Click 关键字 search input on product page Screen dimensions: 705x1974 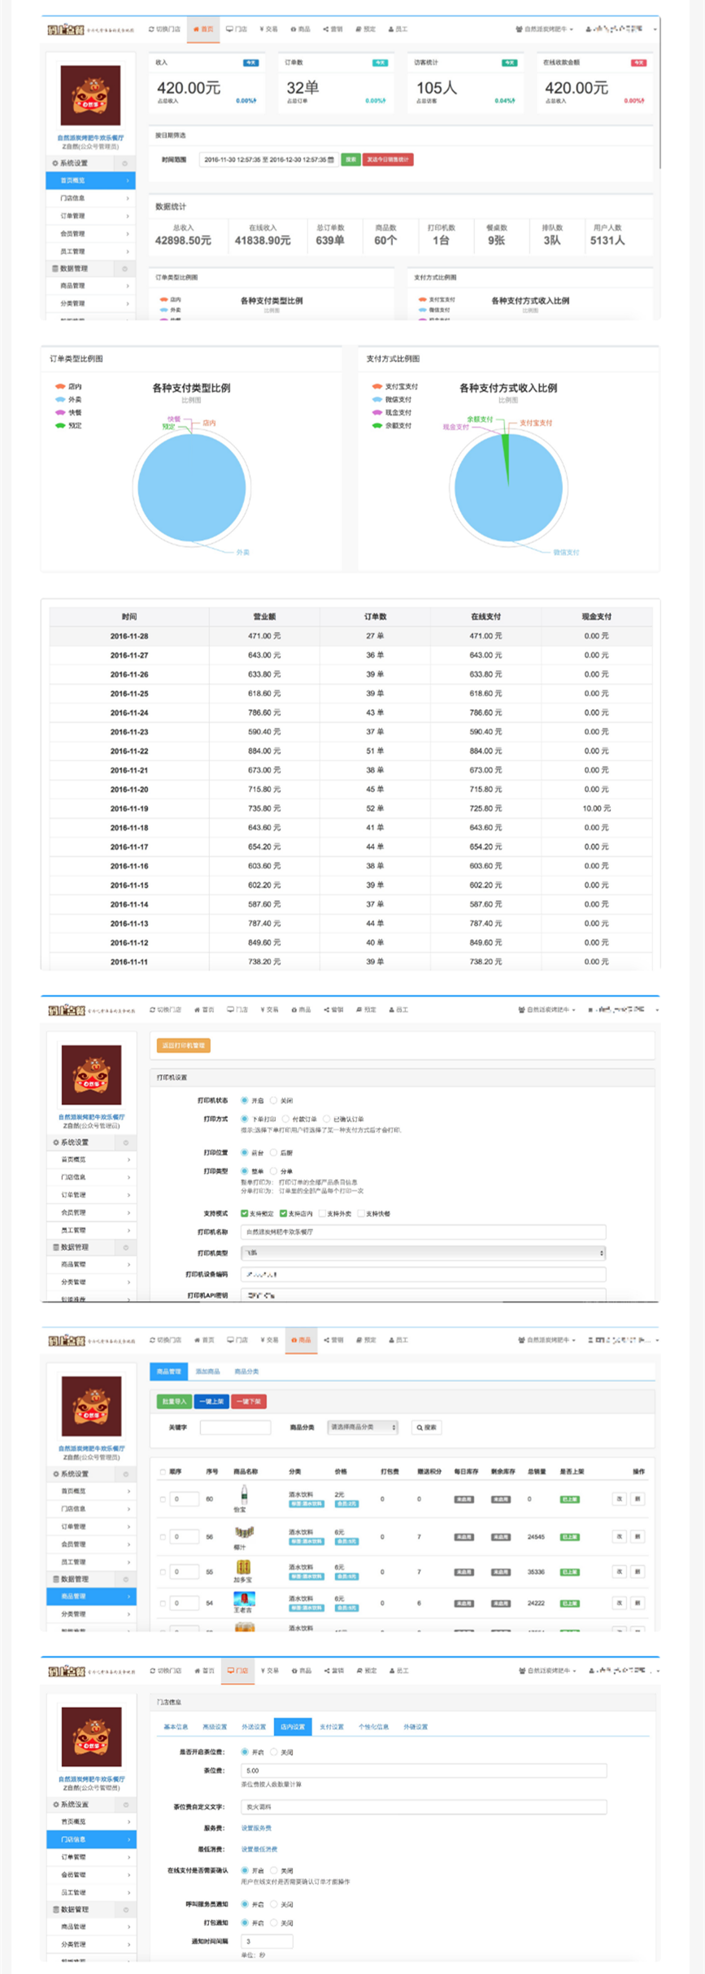[x=235, y=1427]
